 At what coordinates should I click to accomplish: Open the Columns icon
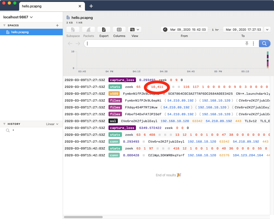pos(119,30)
